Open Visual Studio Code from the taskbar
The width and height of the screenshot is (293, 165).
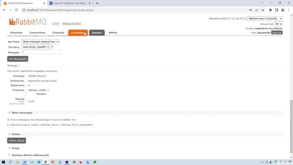pos(38,162)
